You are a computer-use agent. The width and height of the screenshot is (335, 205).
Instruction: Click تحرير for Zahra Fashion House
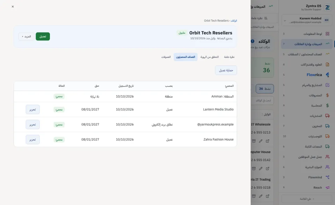click(x=33, y=139)
